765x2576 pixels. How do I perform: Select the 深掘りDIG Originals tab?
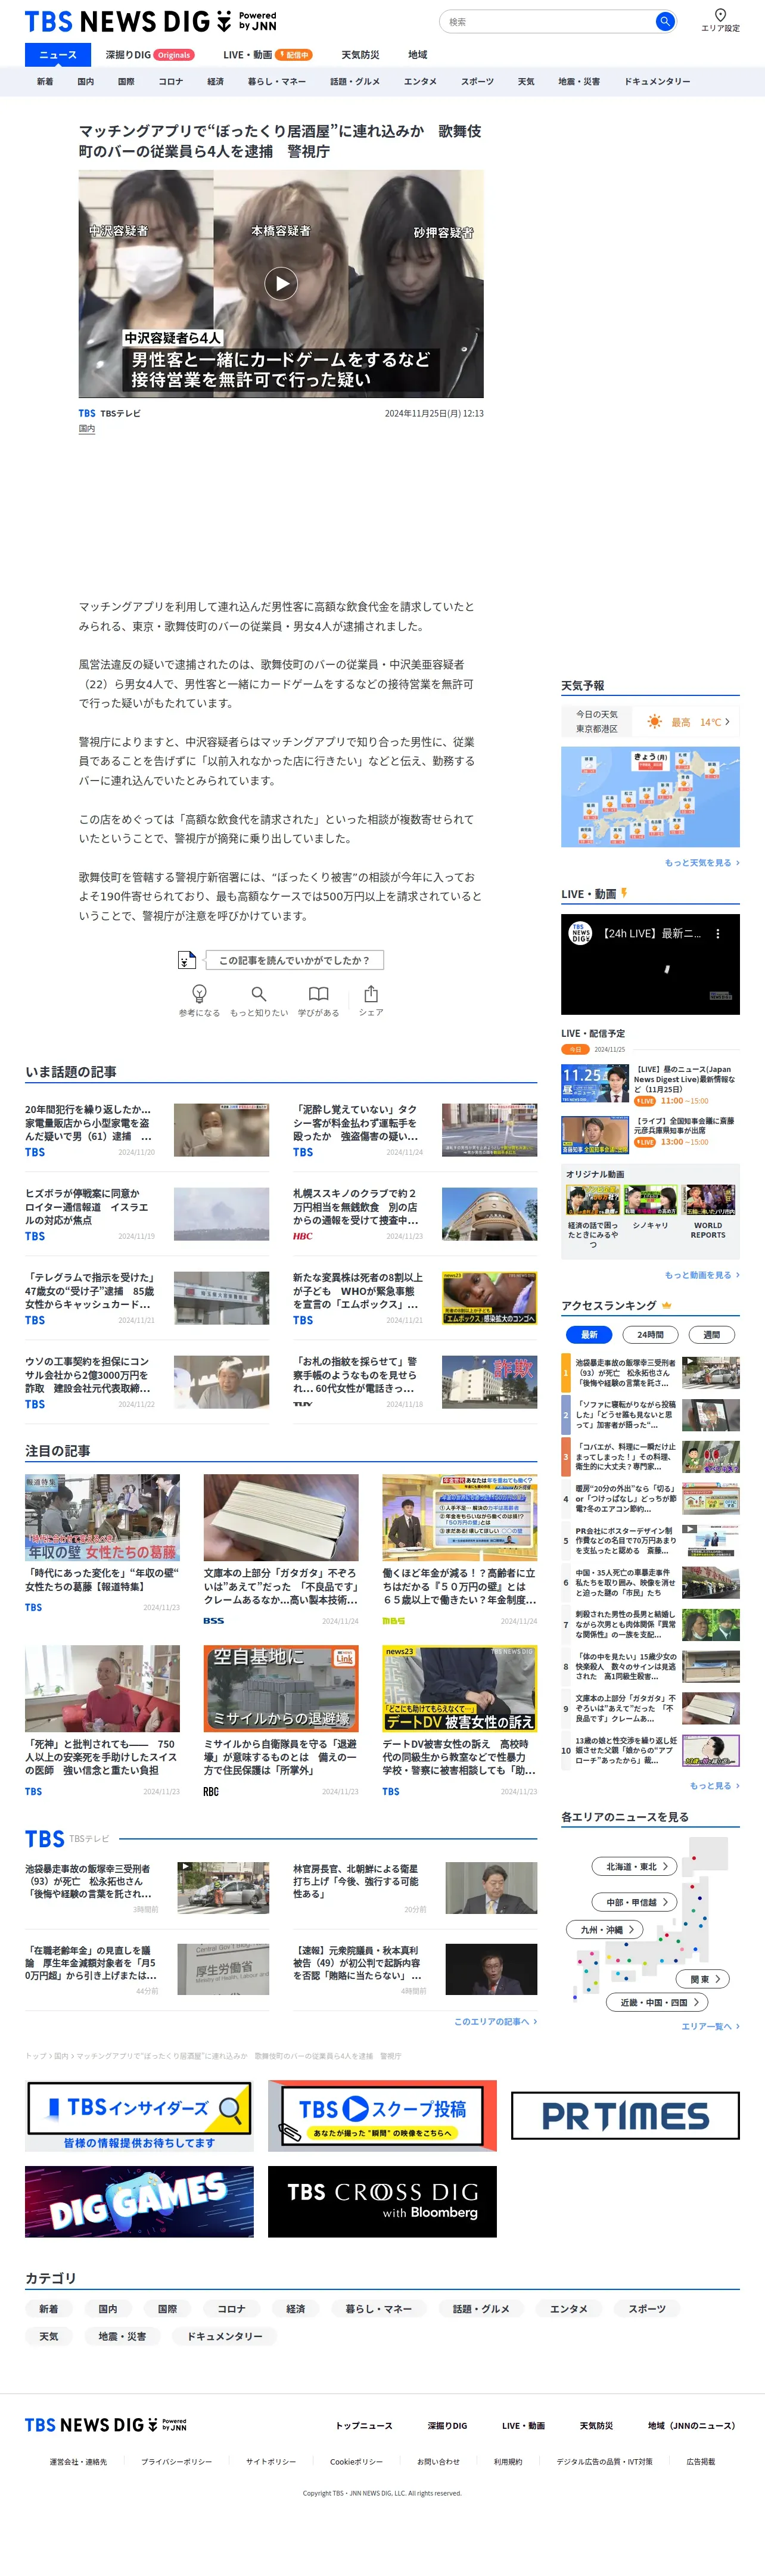(x=150, y=55)
